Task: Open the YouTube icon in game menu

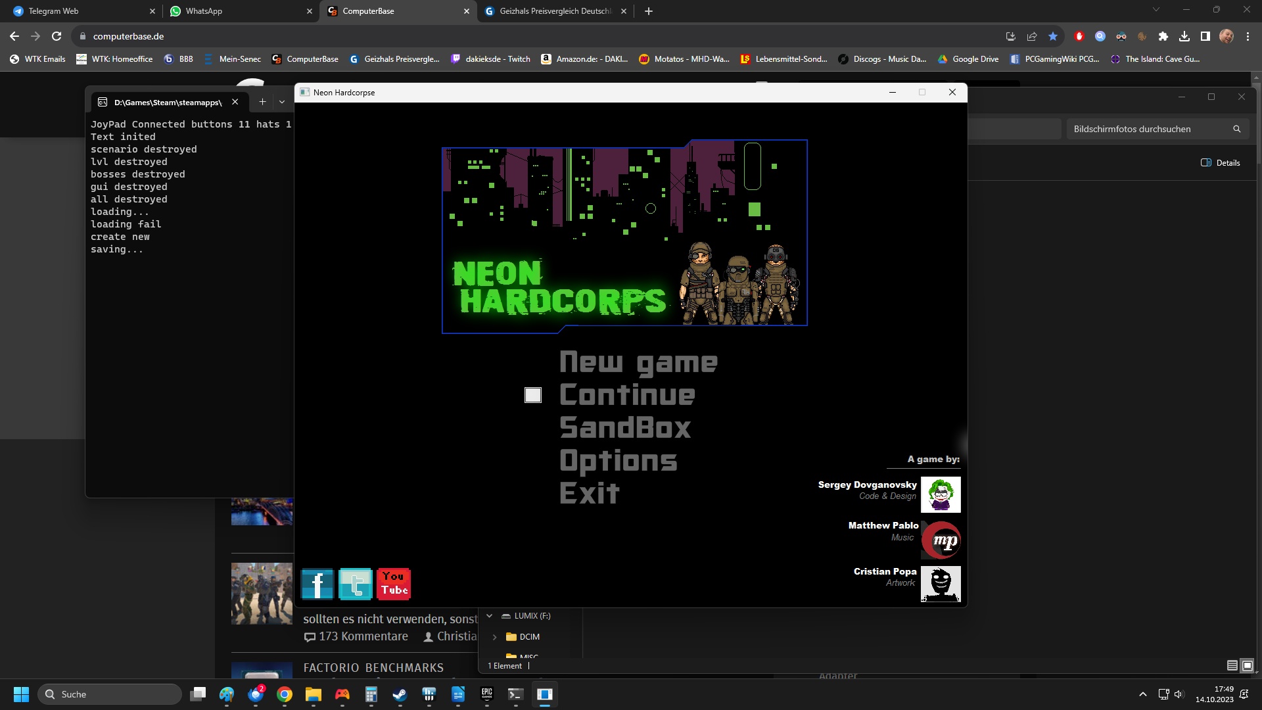Action: (x=394, y=584)
